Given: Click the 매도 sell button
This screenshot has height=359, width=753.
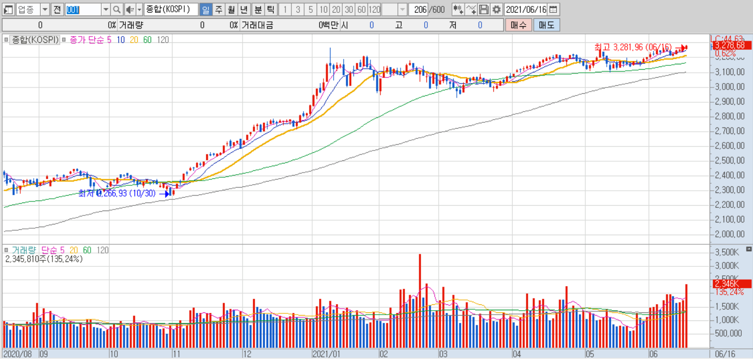Looking at the screenshot, I should [x=546, y=25].
